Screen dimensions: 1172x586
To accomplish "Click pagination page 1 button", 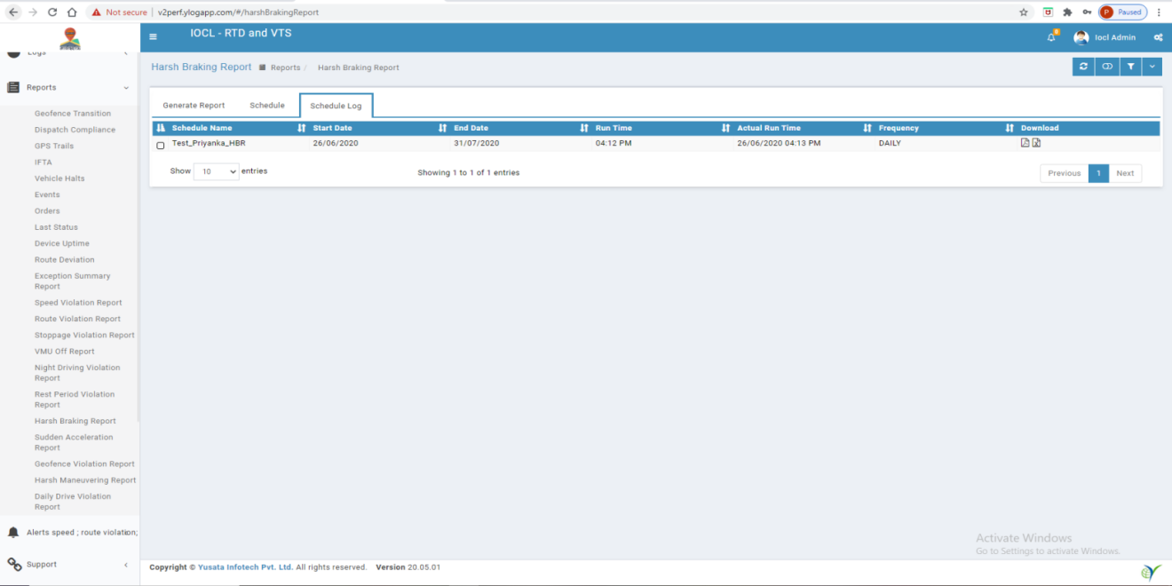I will pos(1098,173).
